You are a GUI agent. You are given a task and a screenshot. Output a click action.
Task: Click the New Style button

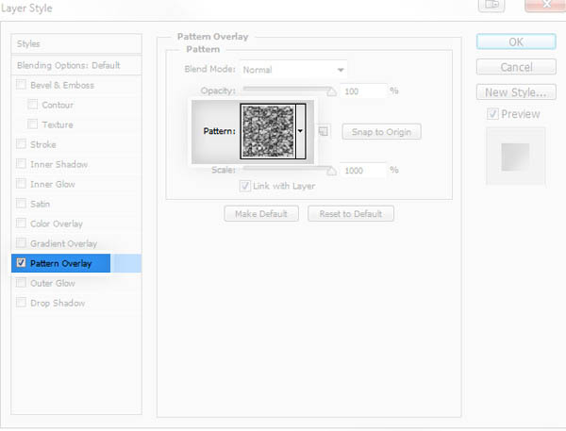[x=515, y=92]
